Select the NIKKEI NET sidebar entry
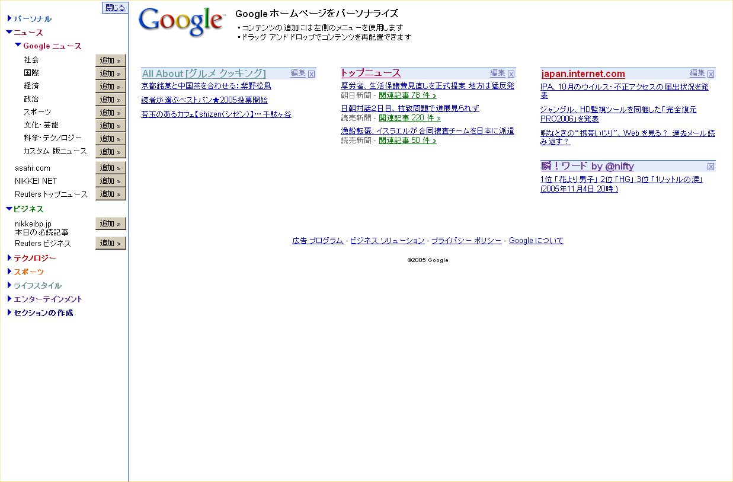 [x=36, y=181]
